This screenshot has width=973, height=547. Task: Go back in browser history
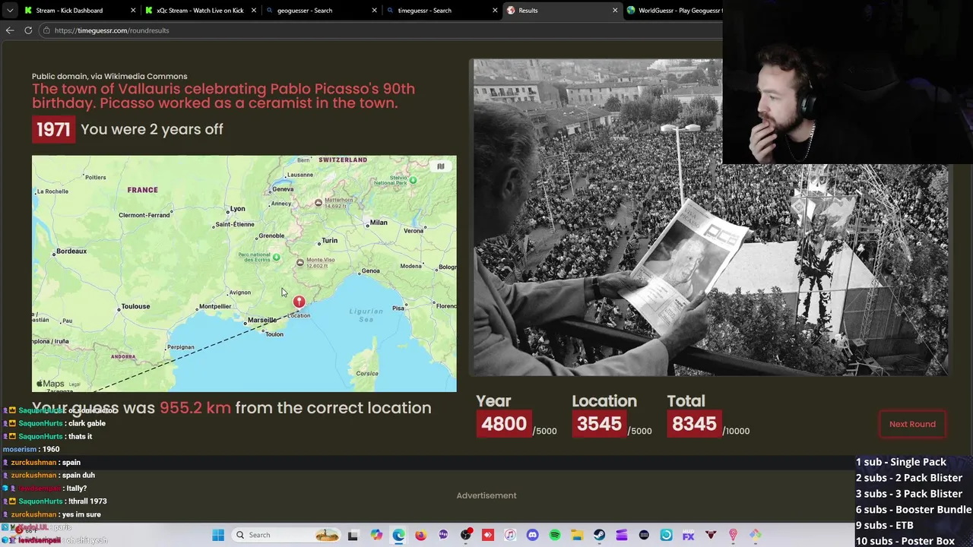click(x=10, y=30)
